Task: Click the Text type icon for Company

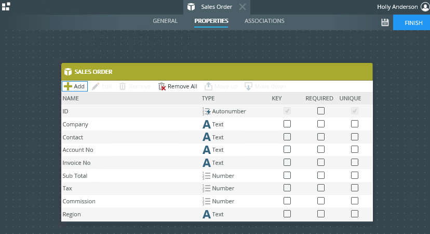Action: click(206, 124)
